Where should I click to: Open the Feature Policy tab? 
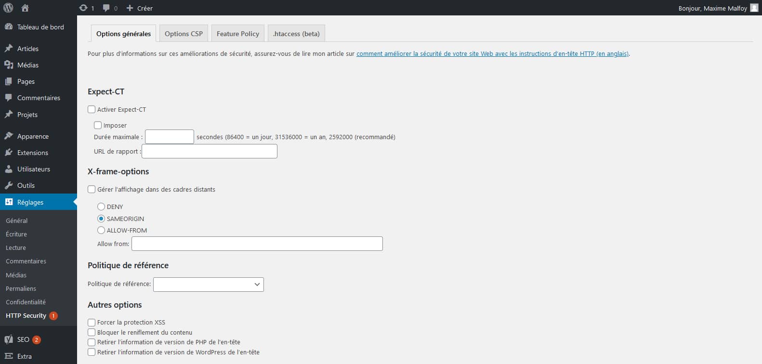coord(238,33)
